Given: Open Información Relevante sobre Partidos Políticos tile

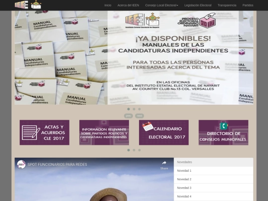Looking at the screenshot, I should coord(104,133).
